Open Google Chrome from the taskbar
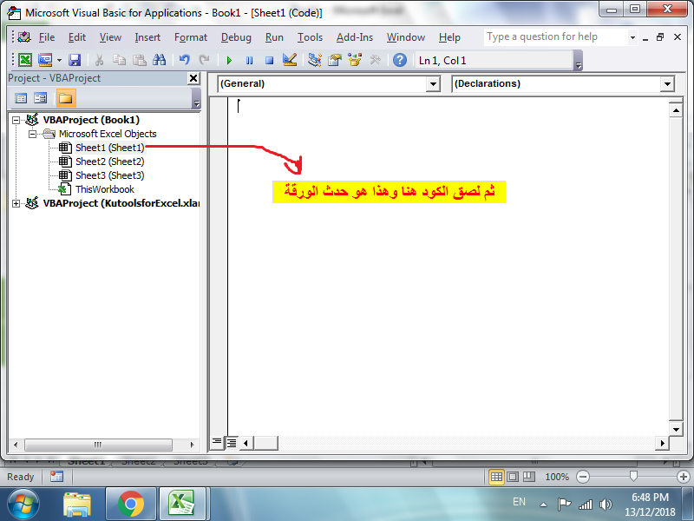694x521 pixels. click(x=131, y=505)
